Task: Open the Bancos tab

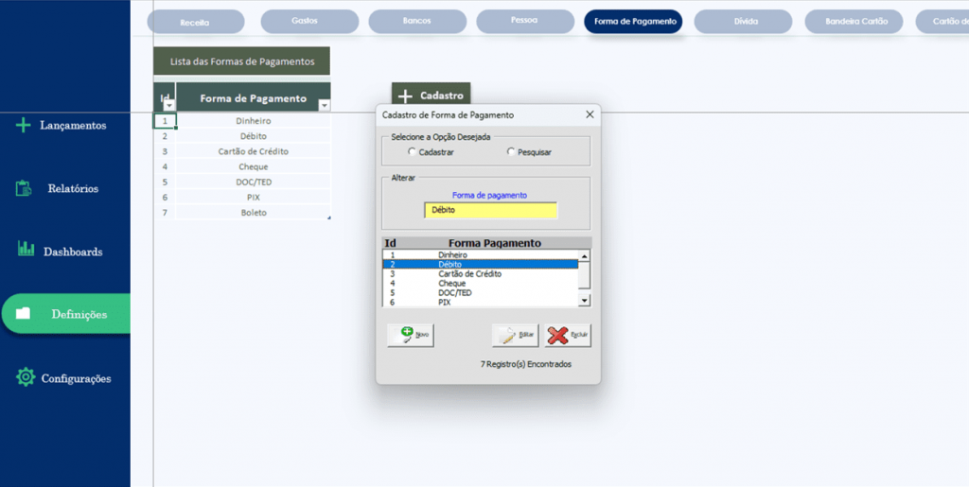Action: click(x=417, y=21)
